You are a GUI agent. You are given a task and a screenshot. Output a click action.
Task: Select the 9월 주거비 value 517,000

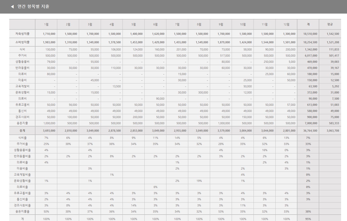pos(225,56)
